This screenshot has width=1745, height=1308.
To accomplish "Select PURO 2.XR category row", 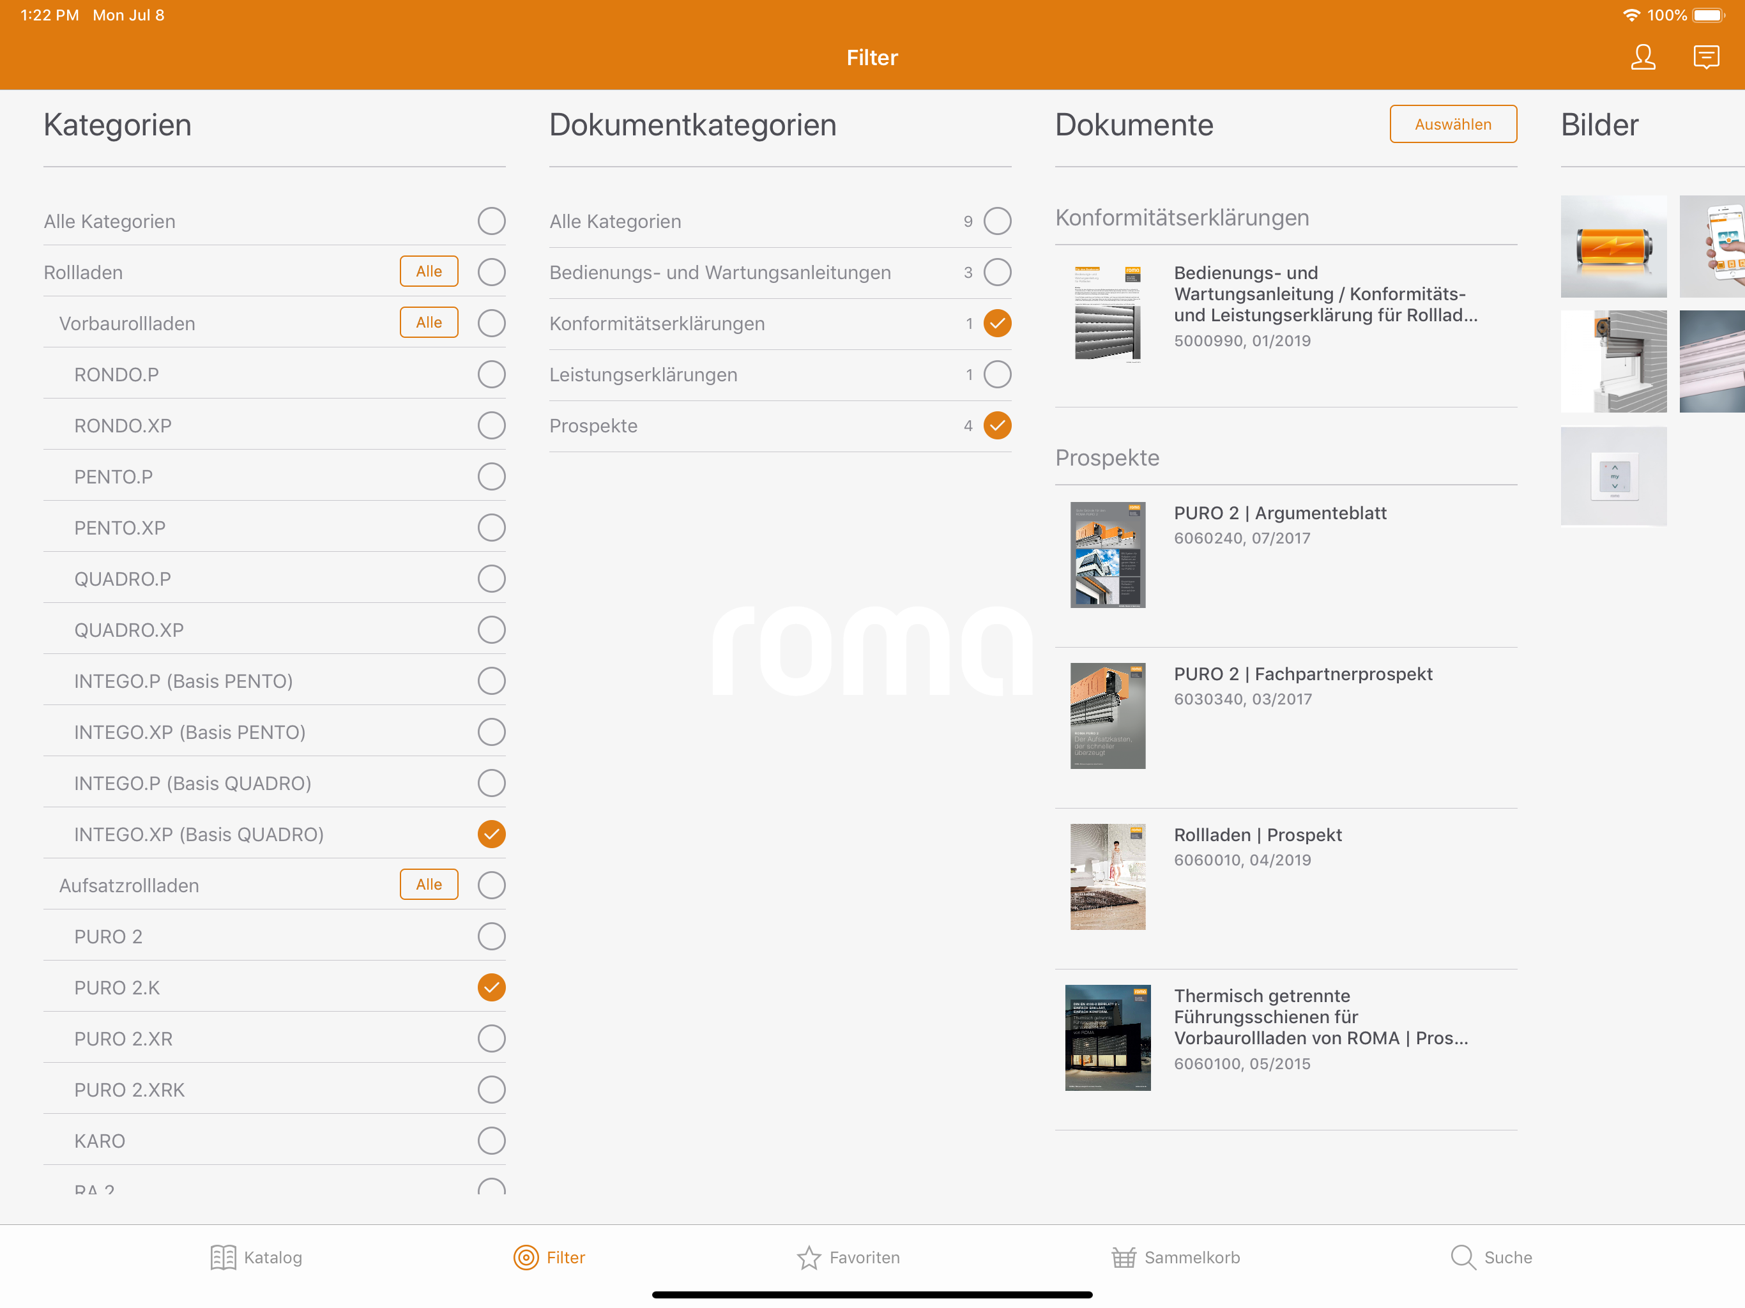I will [x=275, y=1038].
